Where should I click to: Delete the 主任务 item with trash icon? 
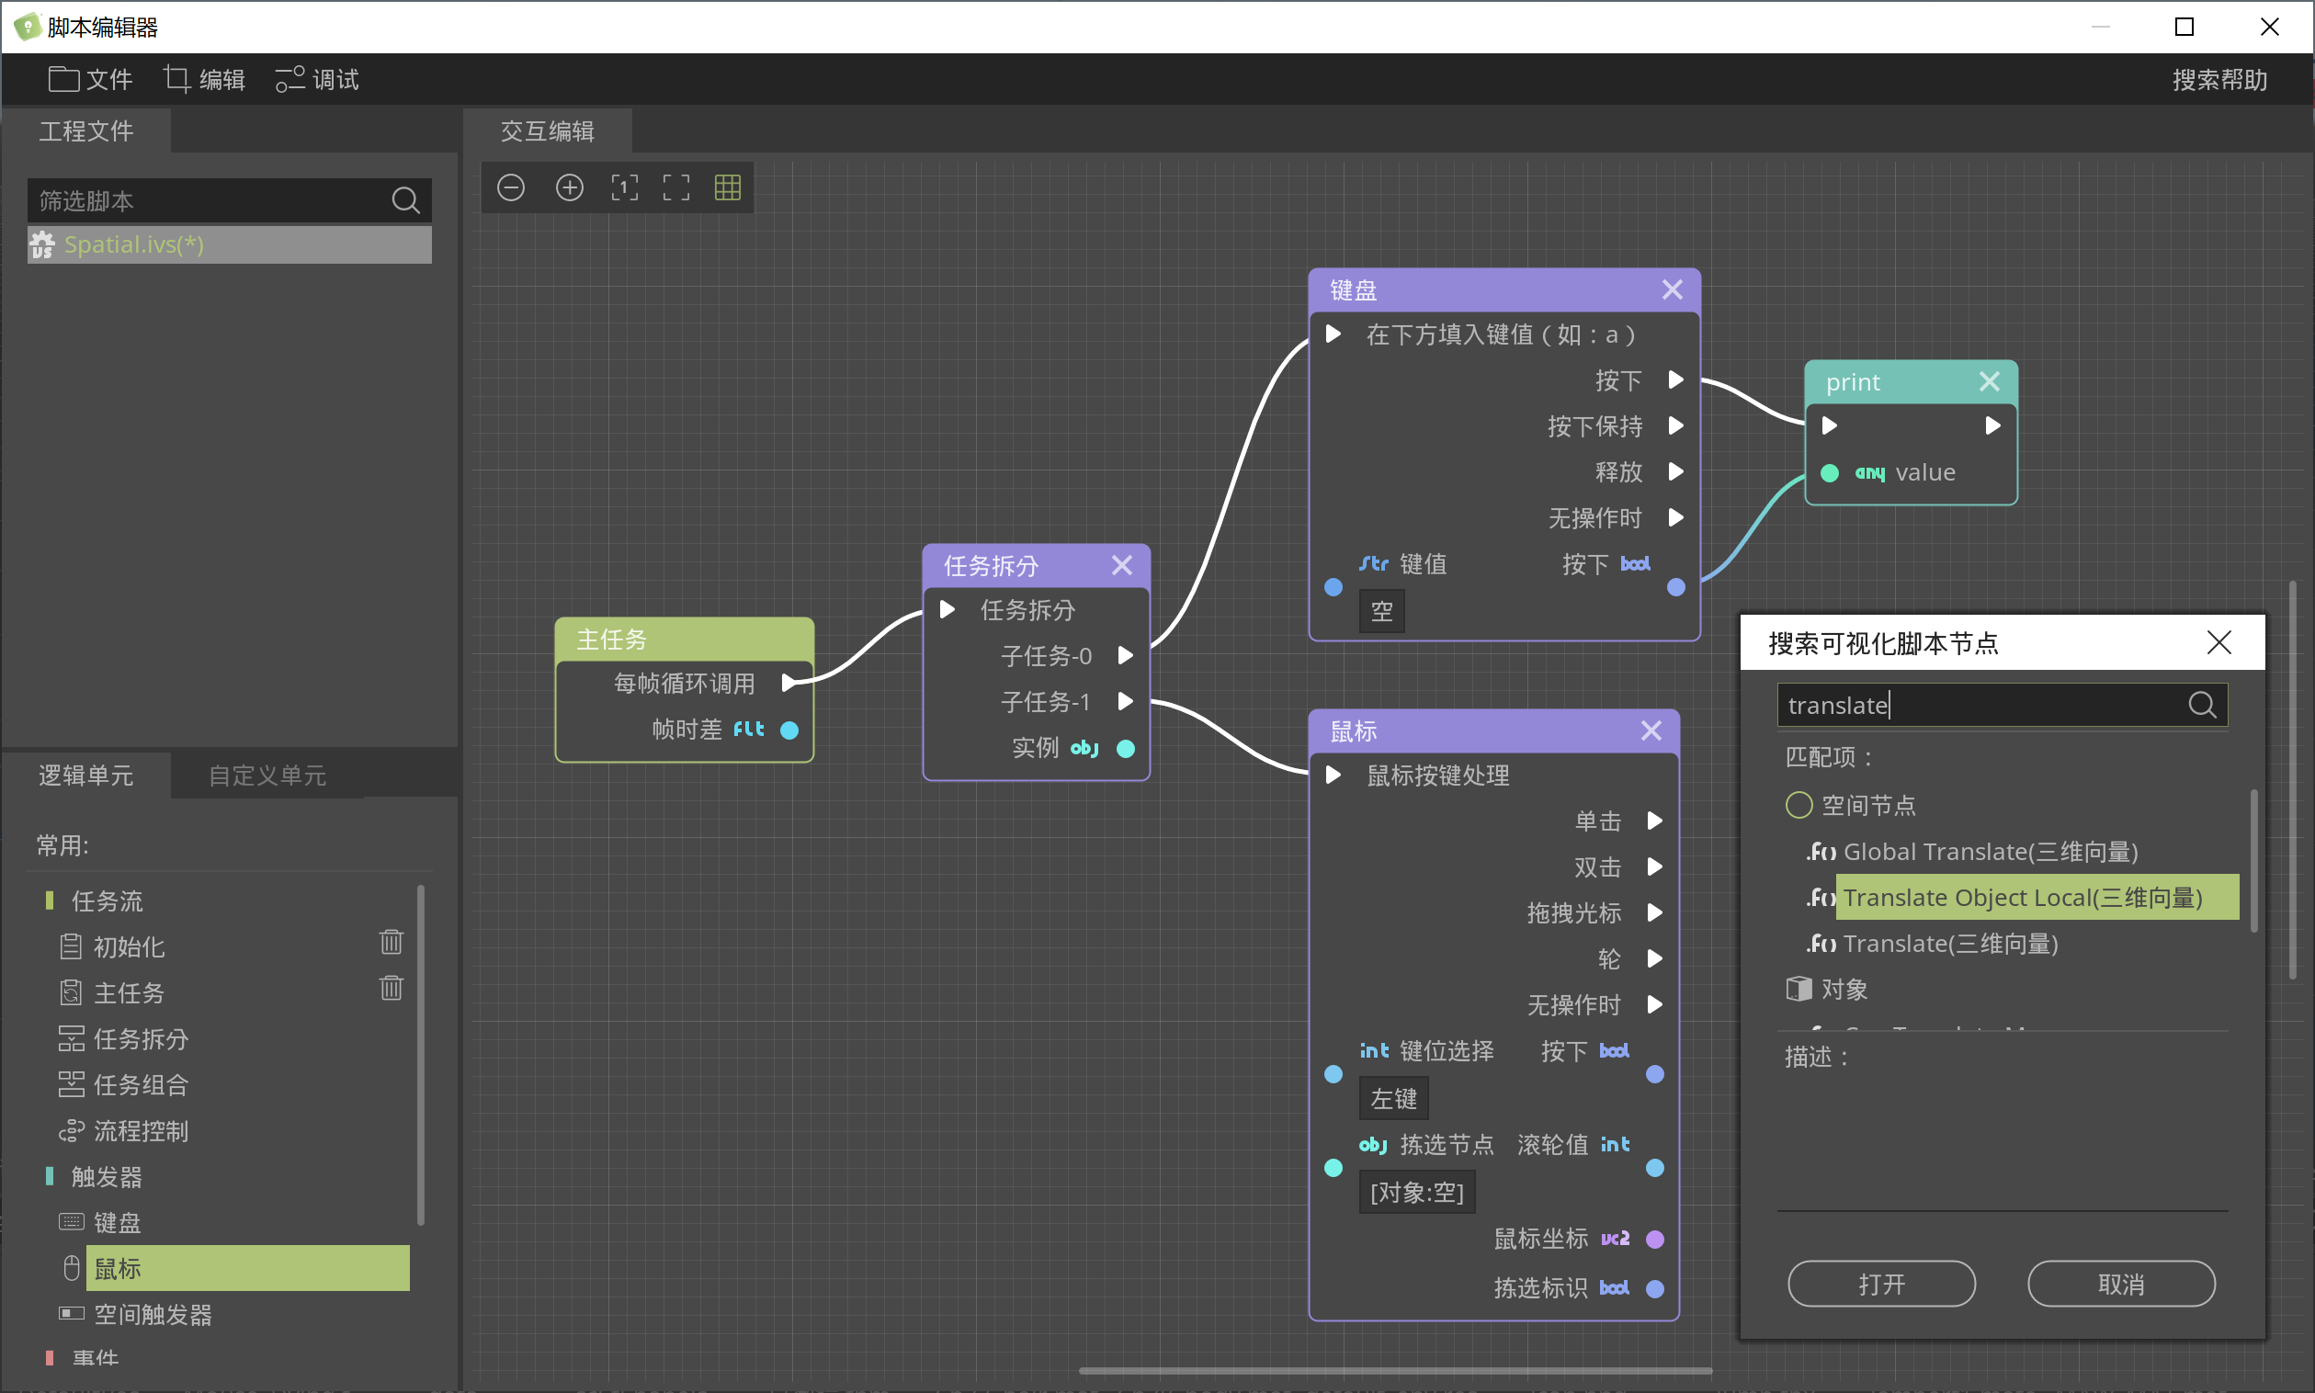[392, 988]
